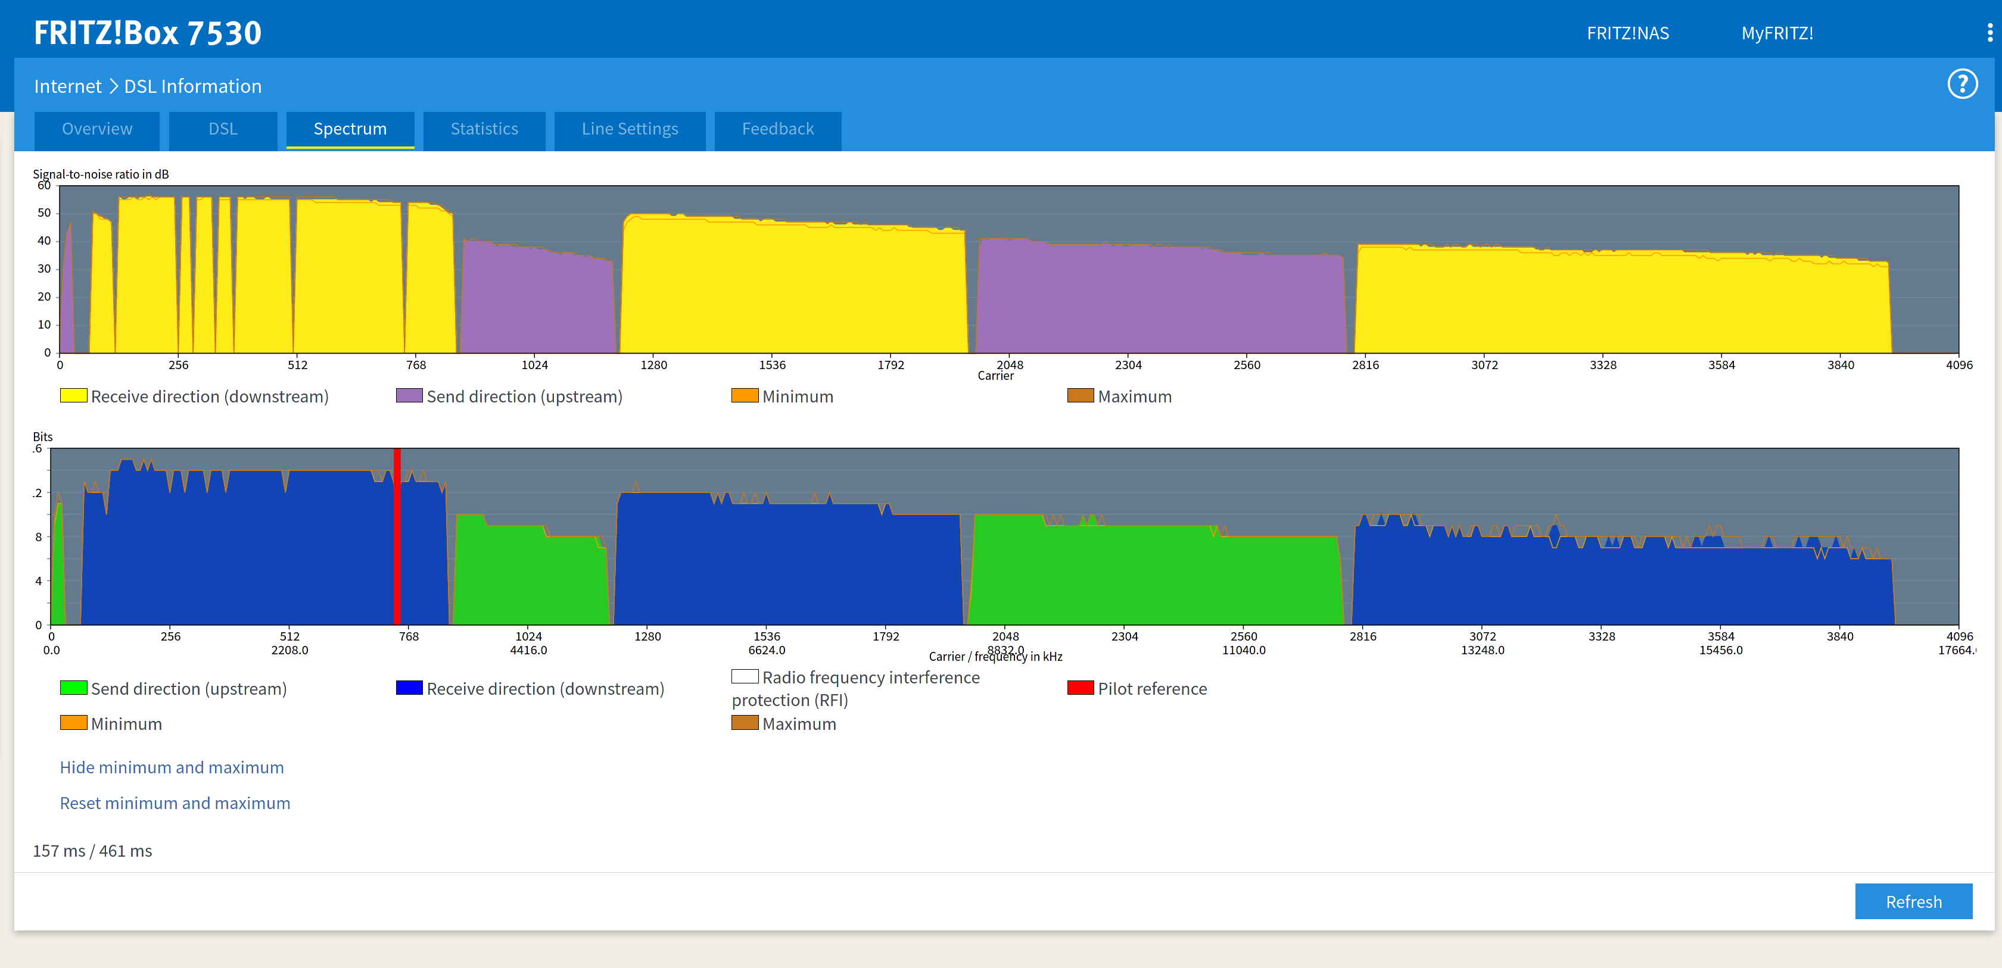Click the breadcrumb chevron after Internet

113,86
